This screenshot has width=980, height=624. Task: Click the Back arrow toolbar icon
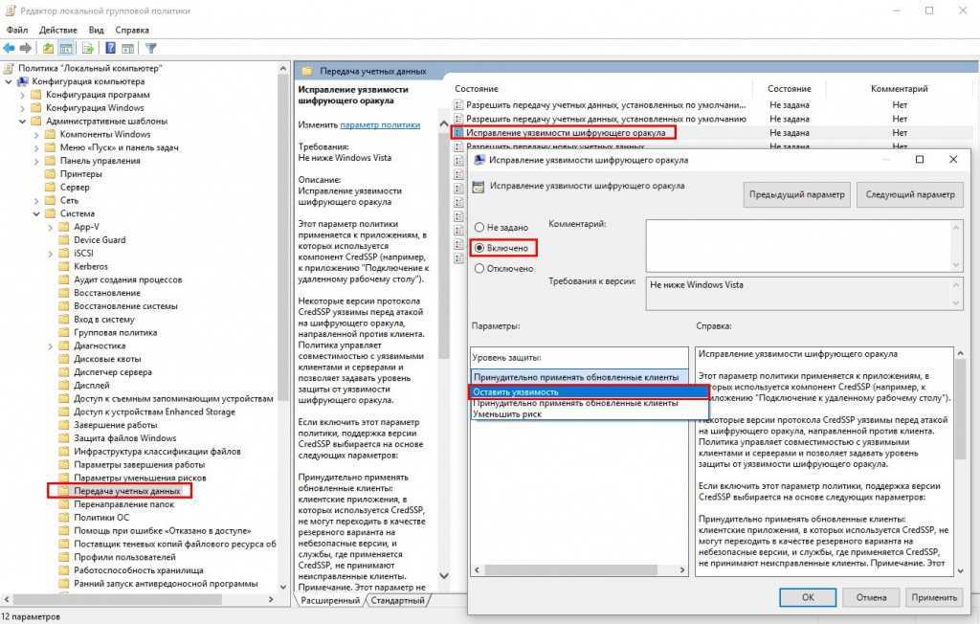9,48
